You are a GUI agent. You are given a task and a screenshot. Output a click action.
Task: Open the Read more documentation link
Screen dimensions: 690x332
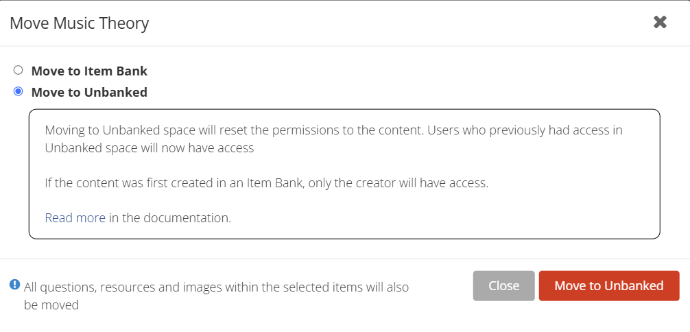coord(75,218)
